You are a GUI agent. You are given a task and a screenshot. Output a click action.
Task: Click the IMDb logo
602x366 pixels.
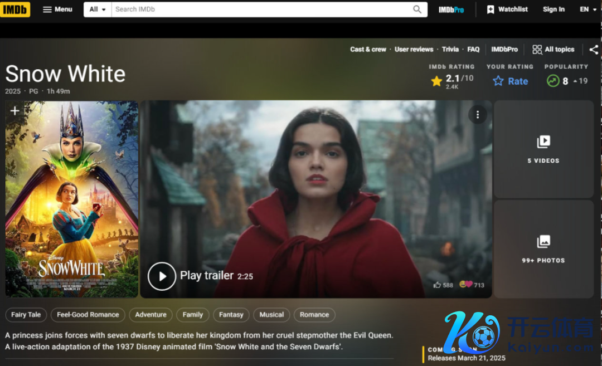coord(15,9)
